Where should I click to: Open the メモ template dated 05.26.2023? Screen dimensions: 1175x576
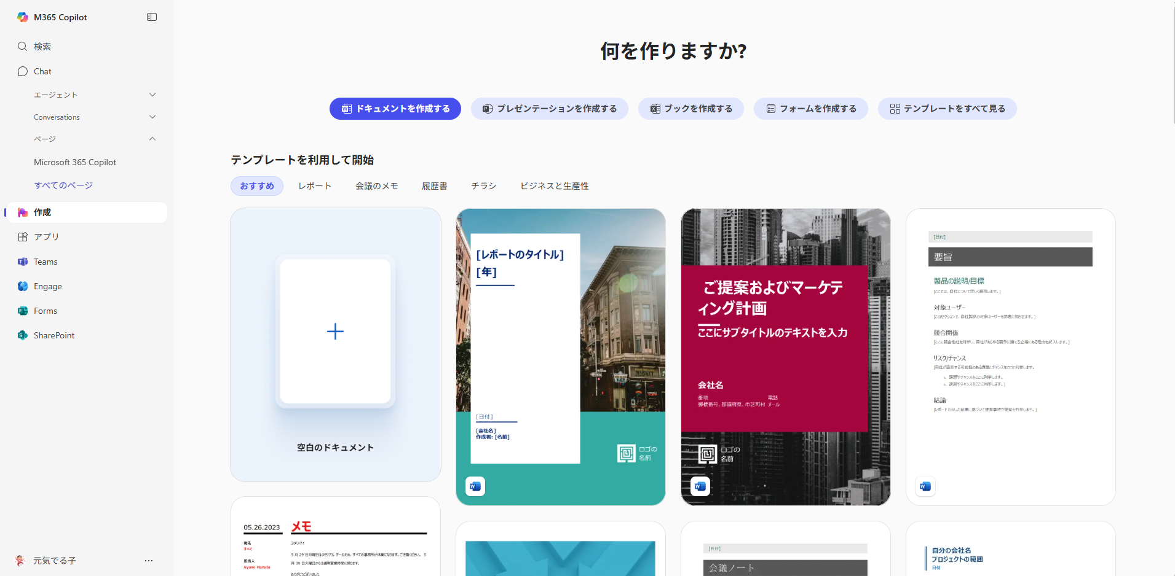[336, 537]
